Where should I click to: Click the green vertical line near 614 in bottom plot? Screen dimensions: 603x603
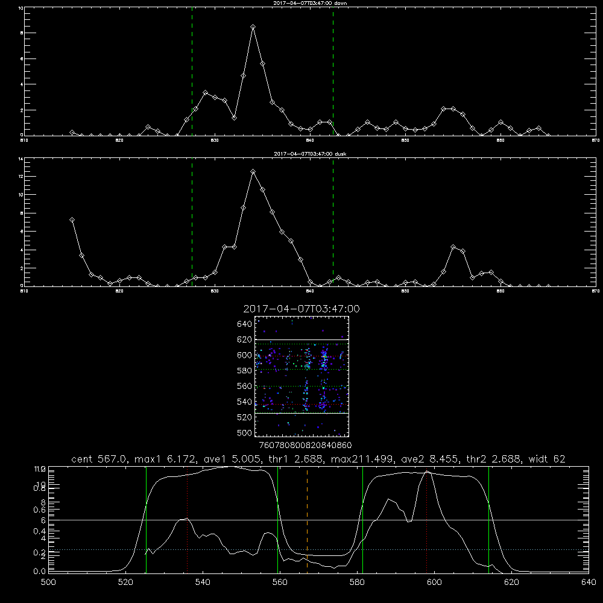(489, 519)
